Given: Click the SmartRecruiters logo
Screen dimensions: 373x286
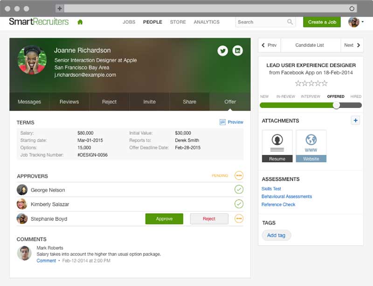Looking at the screenshot, I should (39, 21).
